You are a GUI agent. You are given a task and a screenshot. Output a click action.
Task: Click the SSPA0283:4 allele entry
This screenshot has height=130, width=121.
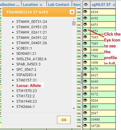[26, 75]
